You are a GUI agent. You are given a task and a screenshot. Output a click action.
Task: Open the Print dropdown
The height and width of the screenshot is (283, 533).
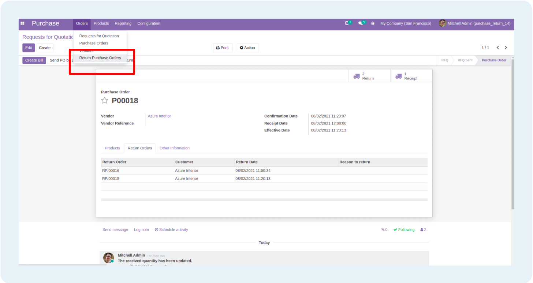pos(223,48)
